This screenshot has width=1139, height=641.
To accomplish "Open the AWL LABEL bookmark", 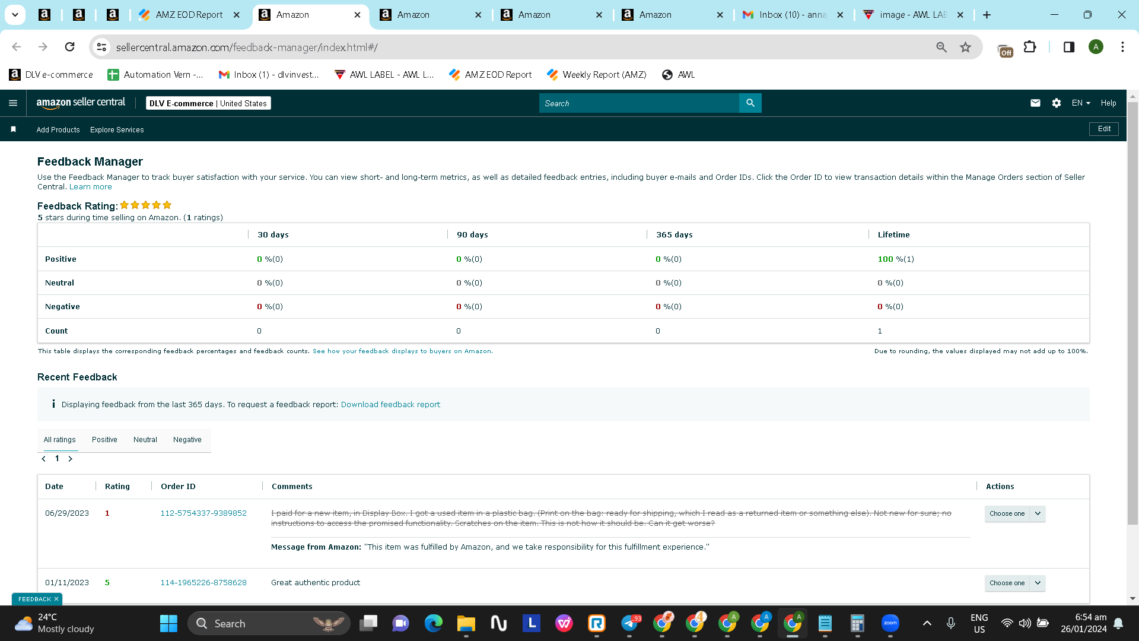I will coord(384,75).
